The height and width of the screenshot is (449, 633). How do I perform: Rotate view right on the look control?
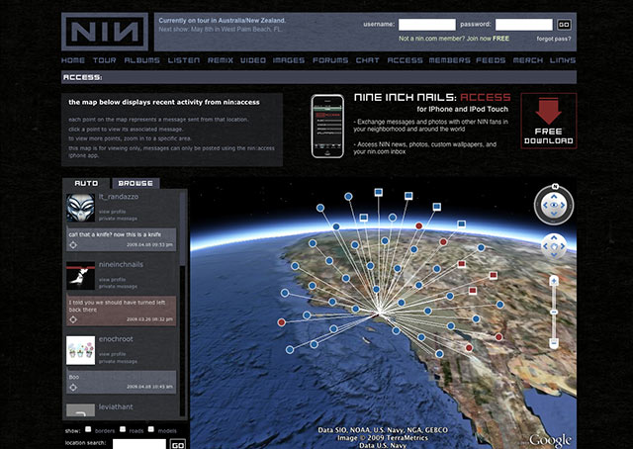(563, 205)
